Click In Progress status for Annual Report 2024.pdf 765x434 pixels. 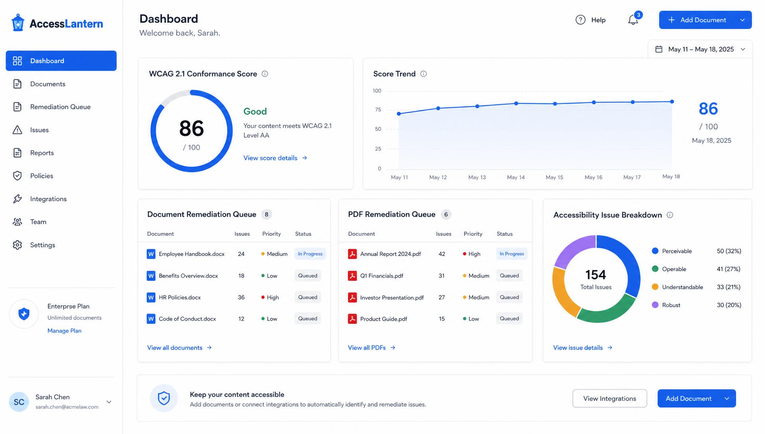[x=512, y=254]
